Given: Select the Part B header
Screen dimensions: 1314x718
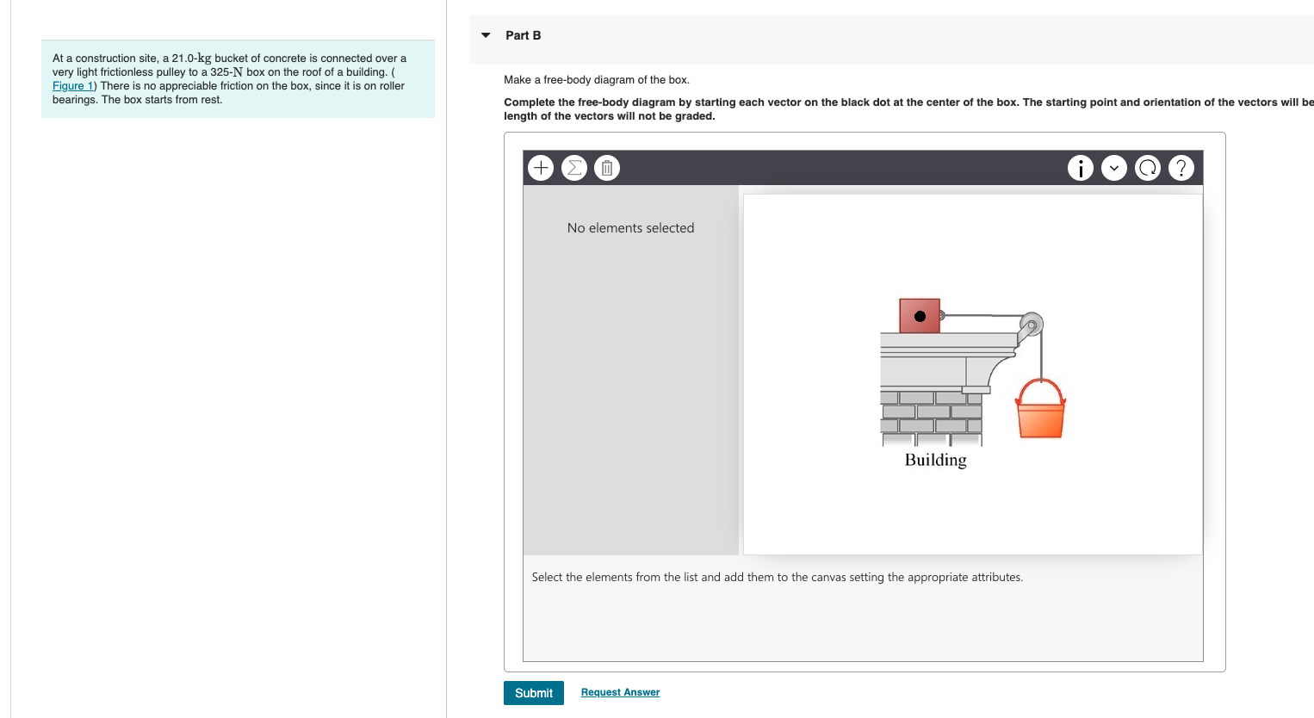Looking at the screenshot, I should [524, 35].
